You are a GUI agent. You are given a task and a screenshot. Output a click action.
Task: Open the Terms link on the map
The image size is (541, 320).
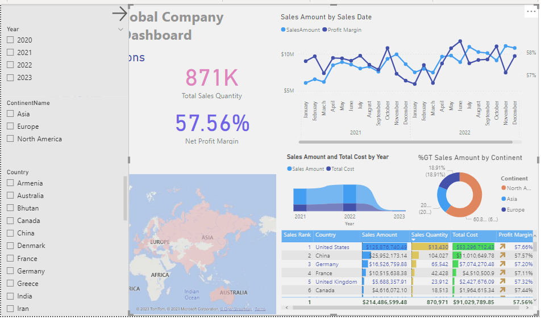(x=260, y=309)
